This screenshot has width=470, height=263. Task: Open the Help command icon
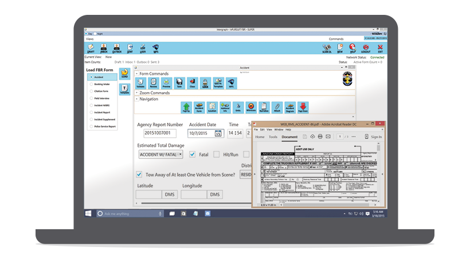[x=352, y=48]
